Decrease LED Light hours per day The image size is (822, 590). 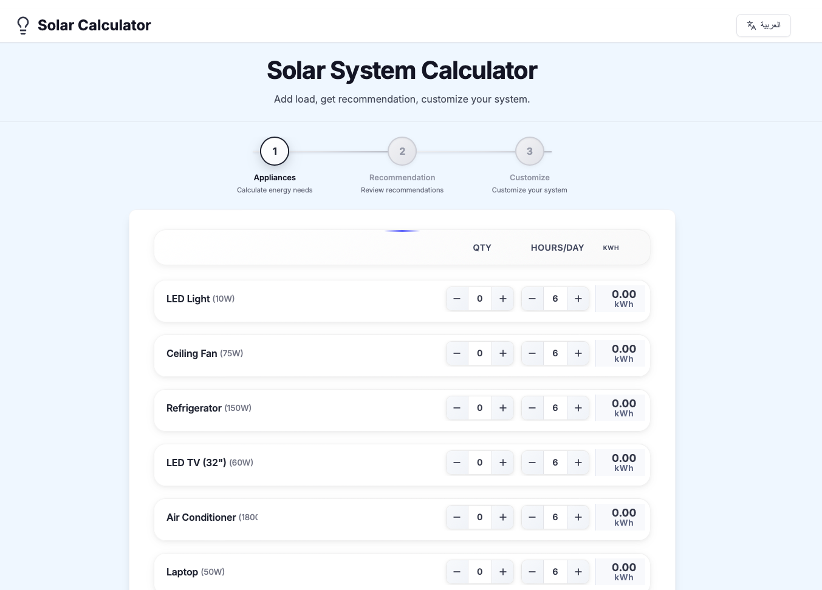click(532, 299)
